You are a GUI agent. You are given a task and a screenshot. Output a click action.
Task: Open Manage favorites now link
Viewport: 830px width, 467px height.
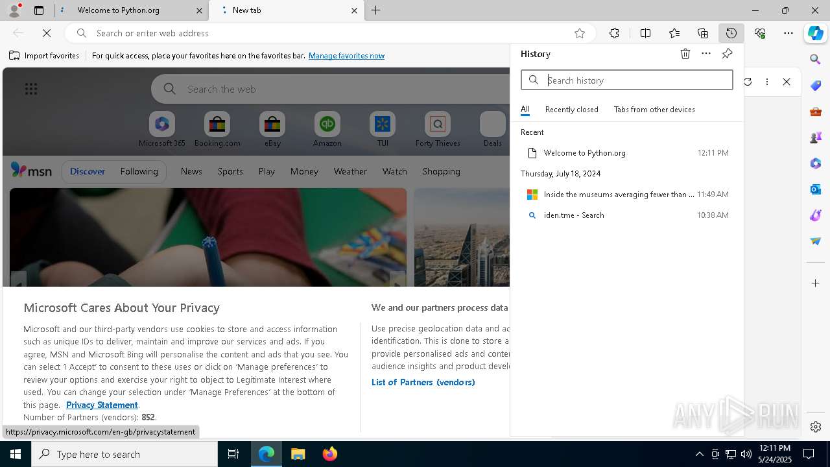coord(346,56)
